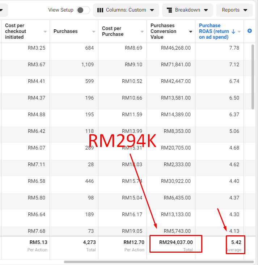Select the total RM294,037.00 conversion value
The width and height of the screenshot is (258, 265).
tap(176, 242)
